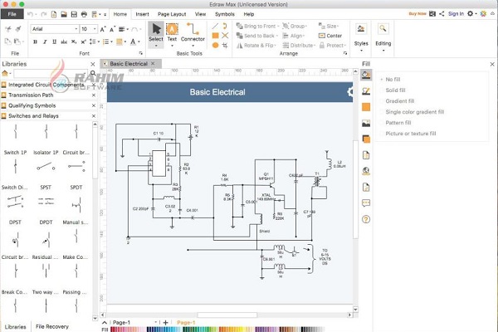498x332 pixels.
Task: Close the Transmission Path library
Action: point(93,95)
